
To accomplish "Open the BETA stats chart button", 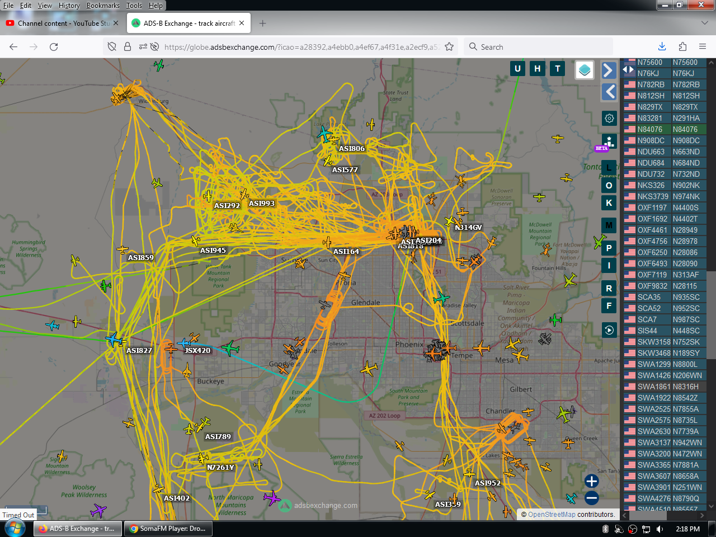I will [x=609, y=142].
